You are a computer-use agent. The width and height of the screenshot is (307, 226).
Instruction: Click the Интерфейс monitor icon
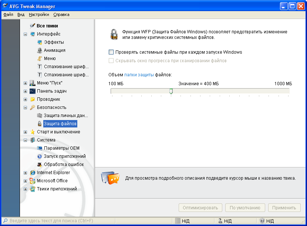pos(33,34)
